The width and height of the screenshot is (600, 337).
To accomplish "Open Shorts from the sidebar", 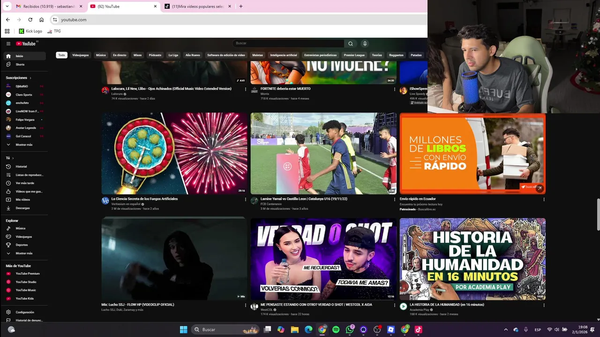I will tap(23, 65).
